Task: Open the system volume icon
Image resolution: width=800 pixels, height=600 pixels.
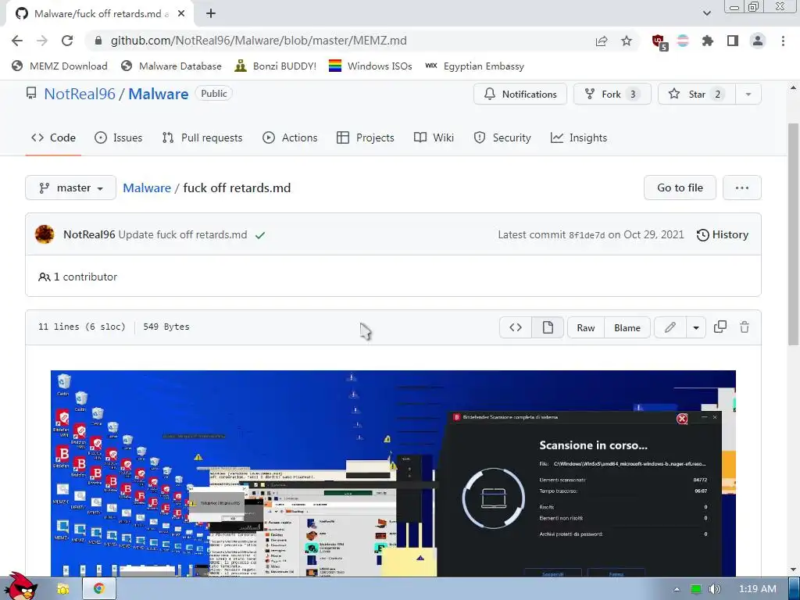Action: pyautogui.click(x=715, y=589)
